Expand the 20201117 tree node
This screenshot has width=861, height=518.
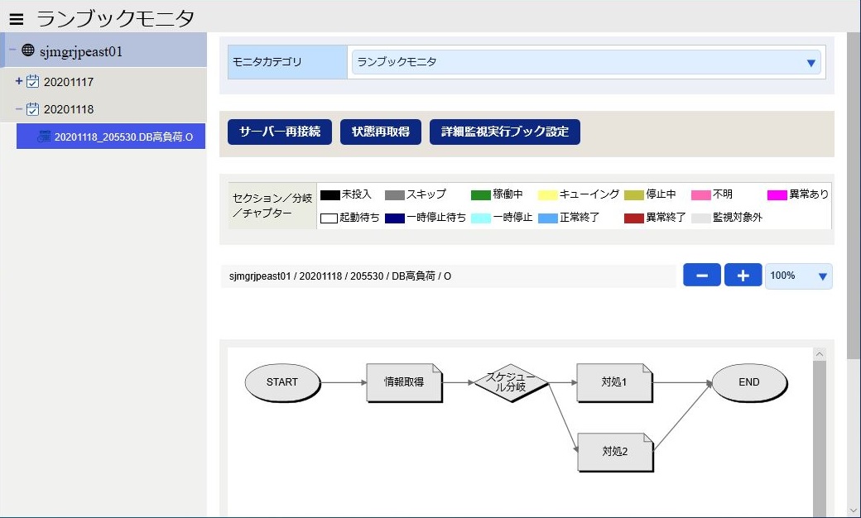19,81
